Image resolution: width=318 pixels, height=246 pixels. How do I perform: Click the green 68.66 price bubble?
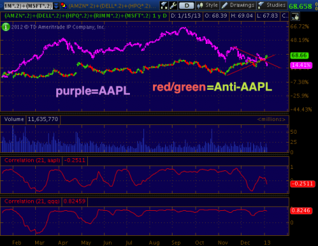point(299,55)
